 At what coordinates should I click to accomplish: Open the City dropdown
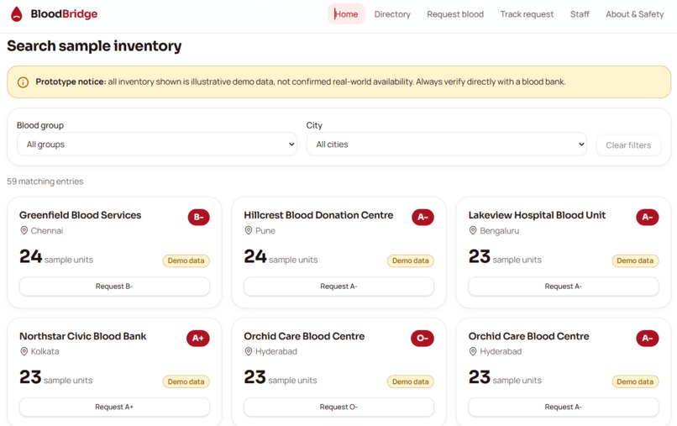pyautogui.click(x=447, y=145)
